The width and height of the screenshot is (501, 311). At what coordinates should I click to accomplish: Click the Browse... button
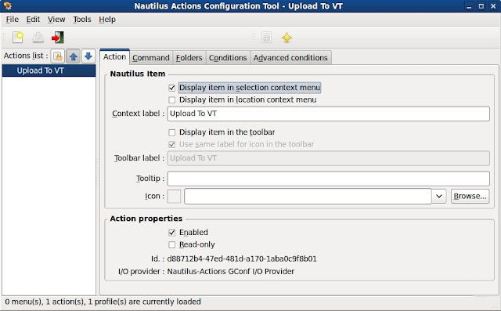(470, 197)
